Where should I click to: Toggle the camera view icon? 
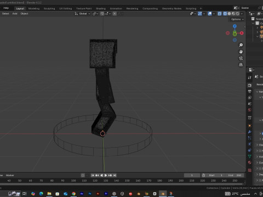click(241, 58)
